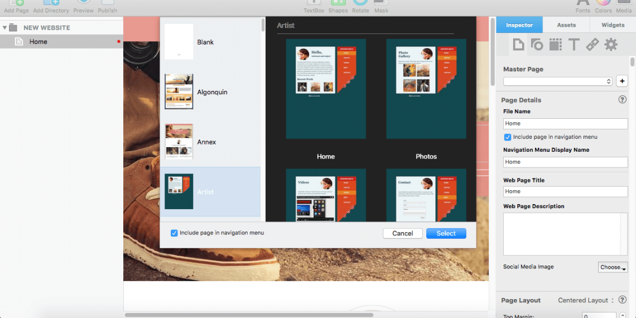Screen dimensions: 636x318
Task: Open the Centered Layout dropdown
Action: (586, 300)
